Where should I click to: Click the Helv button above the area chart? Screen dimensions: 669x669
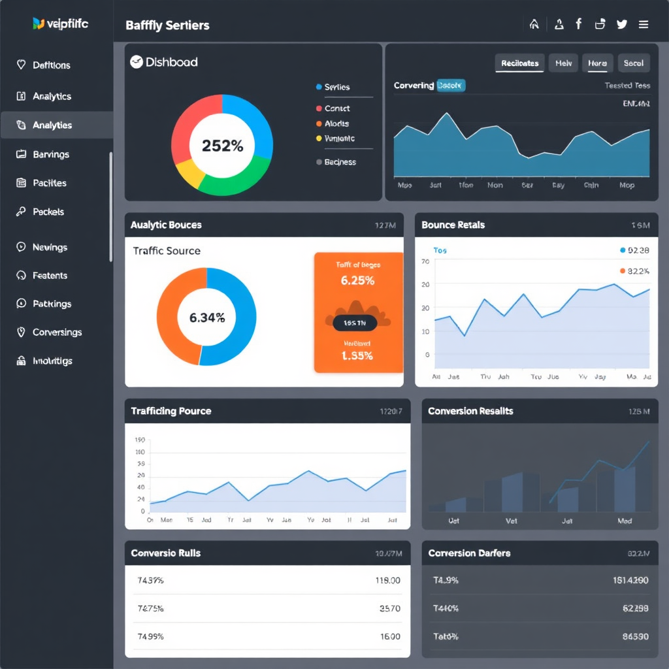(563, 63)
